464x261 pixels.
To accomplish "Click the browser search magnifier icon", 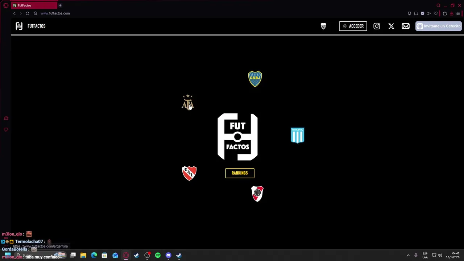I will point(438,5).
